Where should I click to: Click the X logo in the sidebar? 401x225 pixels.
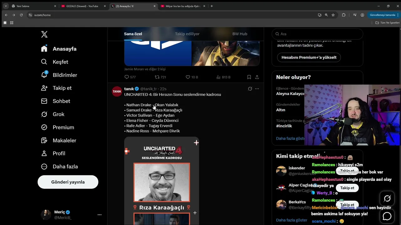pyautogui.click(x=44, y=34)
